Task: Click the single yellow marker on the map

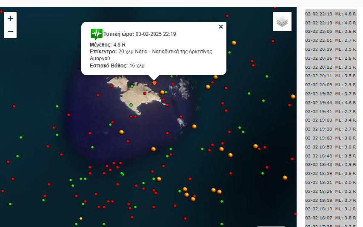Action: (81, 218)
